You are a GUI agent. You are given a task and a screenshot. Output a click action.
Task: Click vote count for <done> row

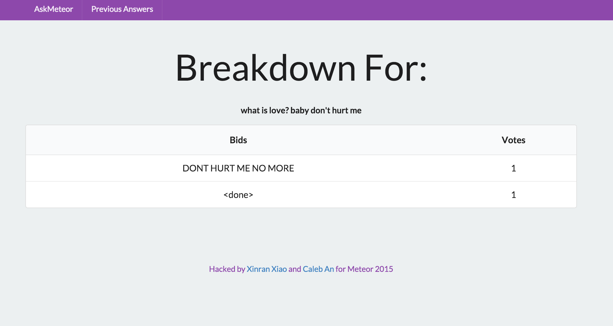coord(513,195)
